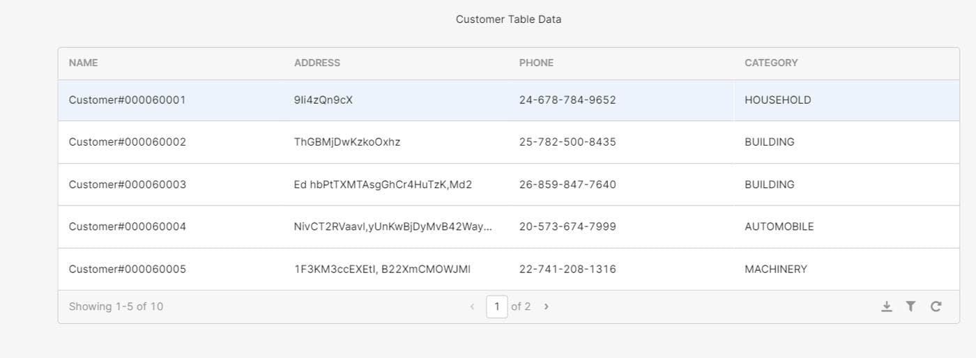Click the download table data icon
This screenshot has height=358, width=976.
pos(887,306)
